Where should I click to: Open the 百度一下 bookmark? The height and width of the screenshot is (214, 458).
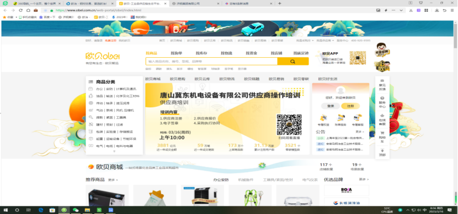[47, 17]
